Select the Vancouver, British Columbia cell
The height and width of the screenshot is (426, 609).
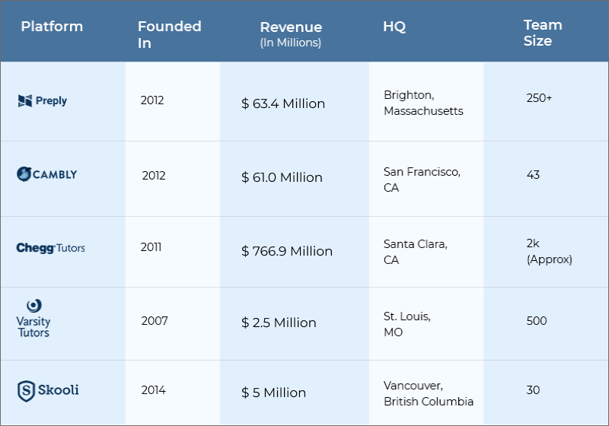[429, 394]
